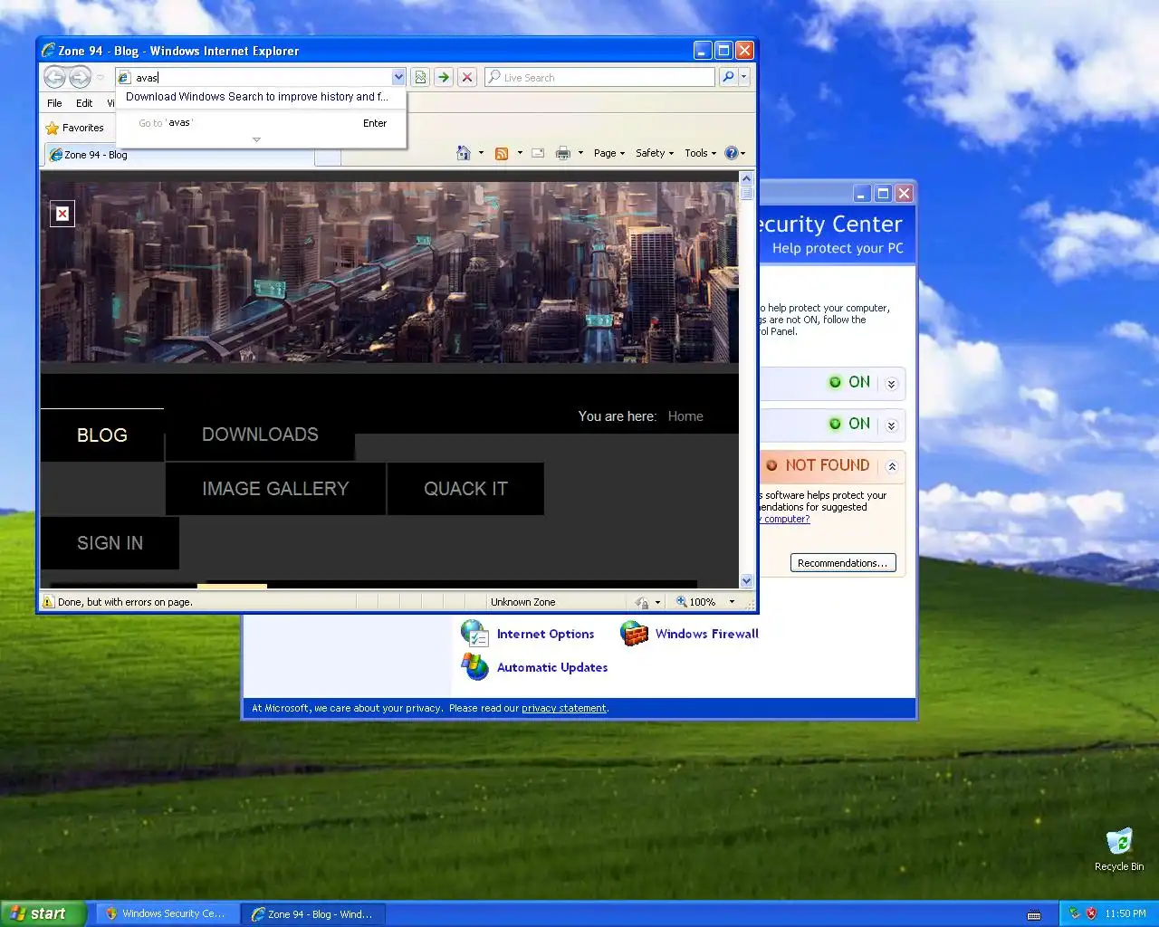Open the Start menu

pyautogui.click(x=43, y=913)
